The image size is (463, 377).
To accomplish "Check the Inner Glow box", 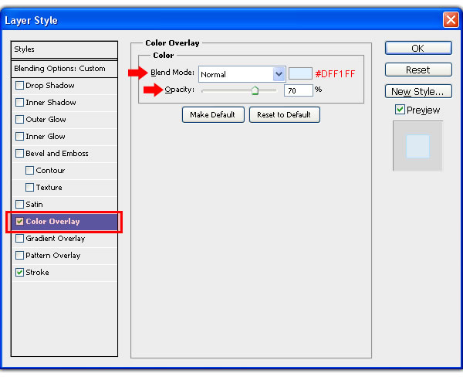I will (19, 136).
